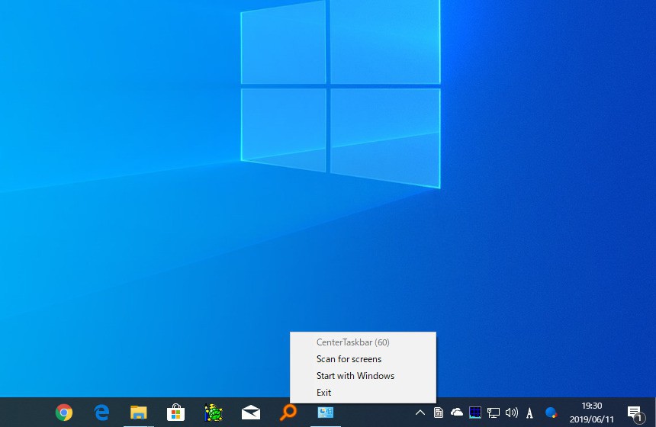
Task: Open the OneDrive cloud tray icon
Action: coord(457,413)
